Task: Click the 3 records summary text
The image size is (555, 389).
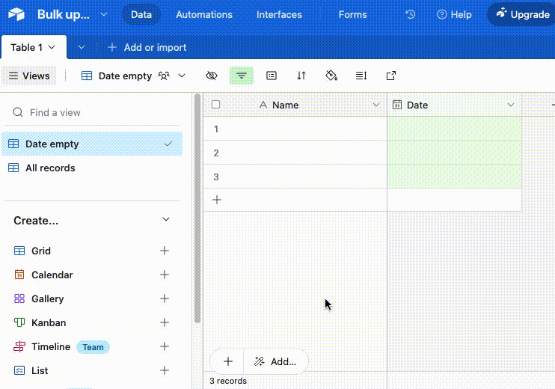Action: [228, 381]
